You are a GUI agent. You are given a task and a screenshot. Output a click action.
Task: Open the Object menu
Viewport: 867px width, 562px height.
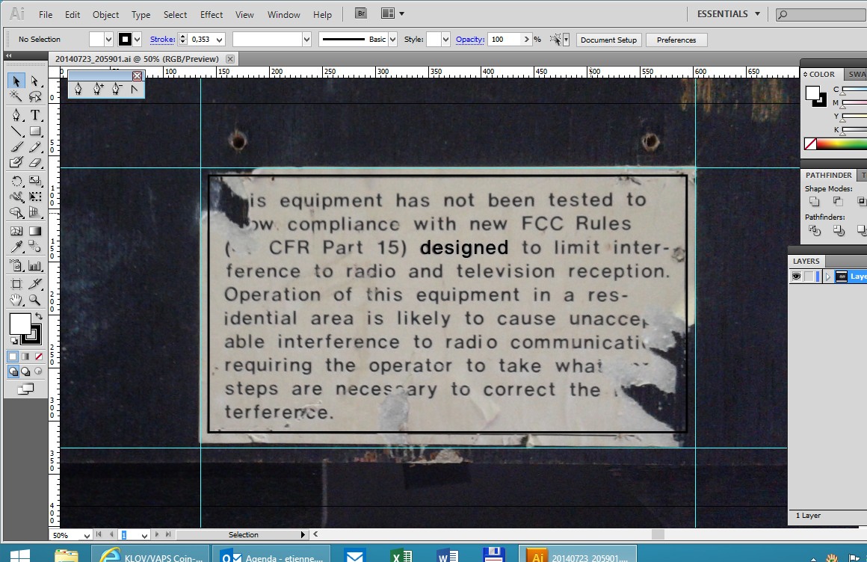pyautogui.click(x=105, y=15)
